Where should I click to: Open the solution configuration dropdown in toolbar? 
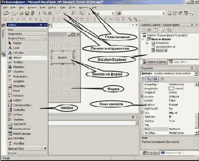pyautogui.click(x=113, y=14)
